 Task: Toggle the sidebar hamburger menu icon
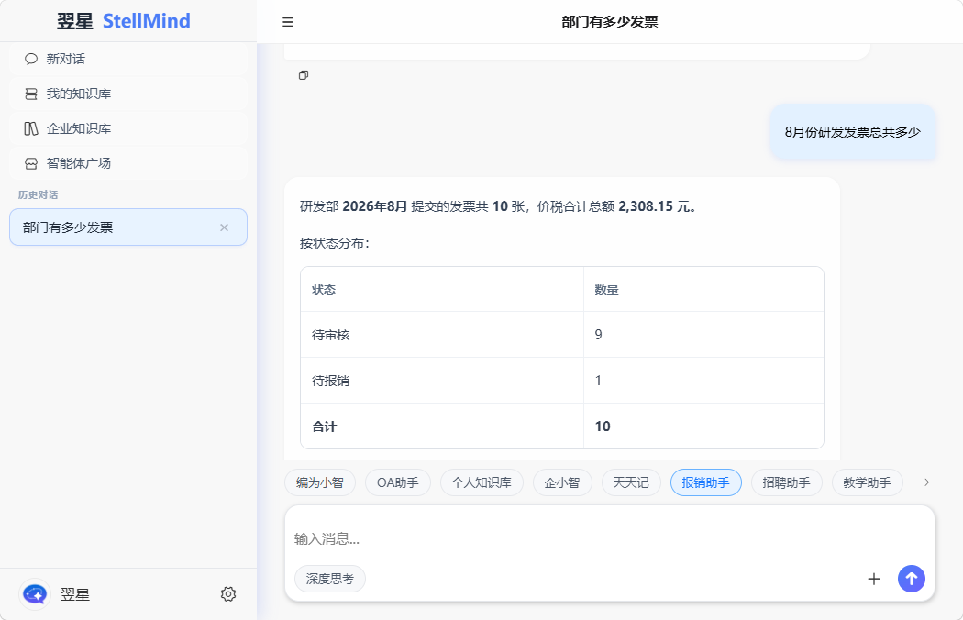[x=287, y=22]
